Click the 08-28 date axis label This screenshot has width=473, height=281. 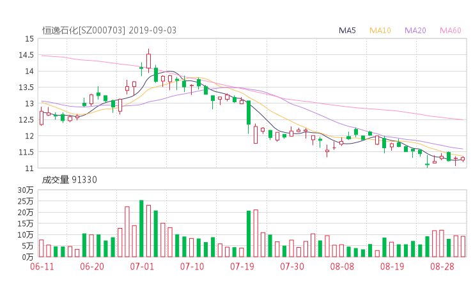click(x=442, y=266)
